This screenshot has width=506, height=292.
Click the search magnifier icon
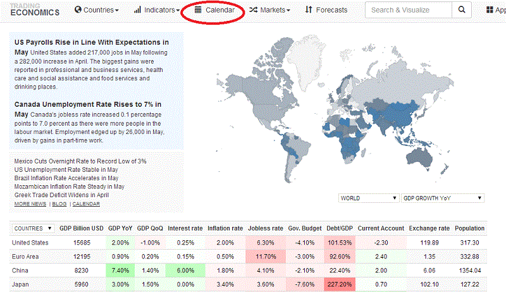462,10
